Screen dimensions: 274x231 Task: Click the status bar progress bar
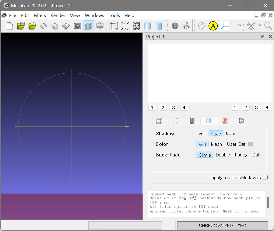coord(125,226)
